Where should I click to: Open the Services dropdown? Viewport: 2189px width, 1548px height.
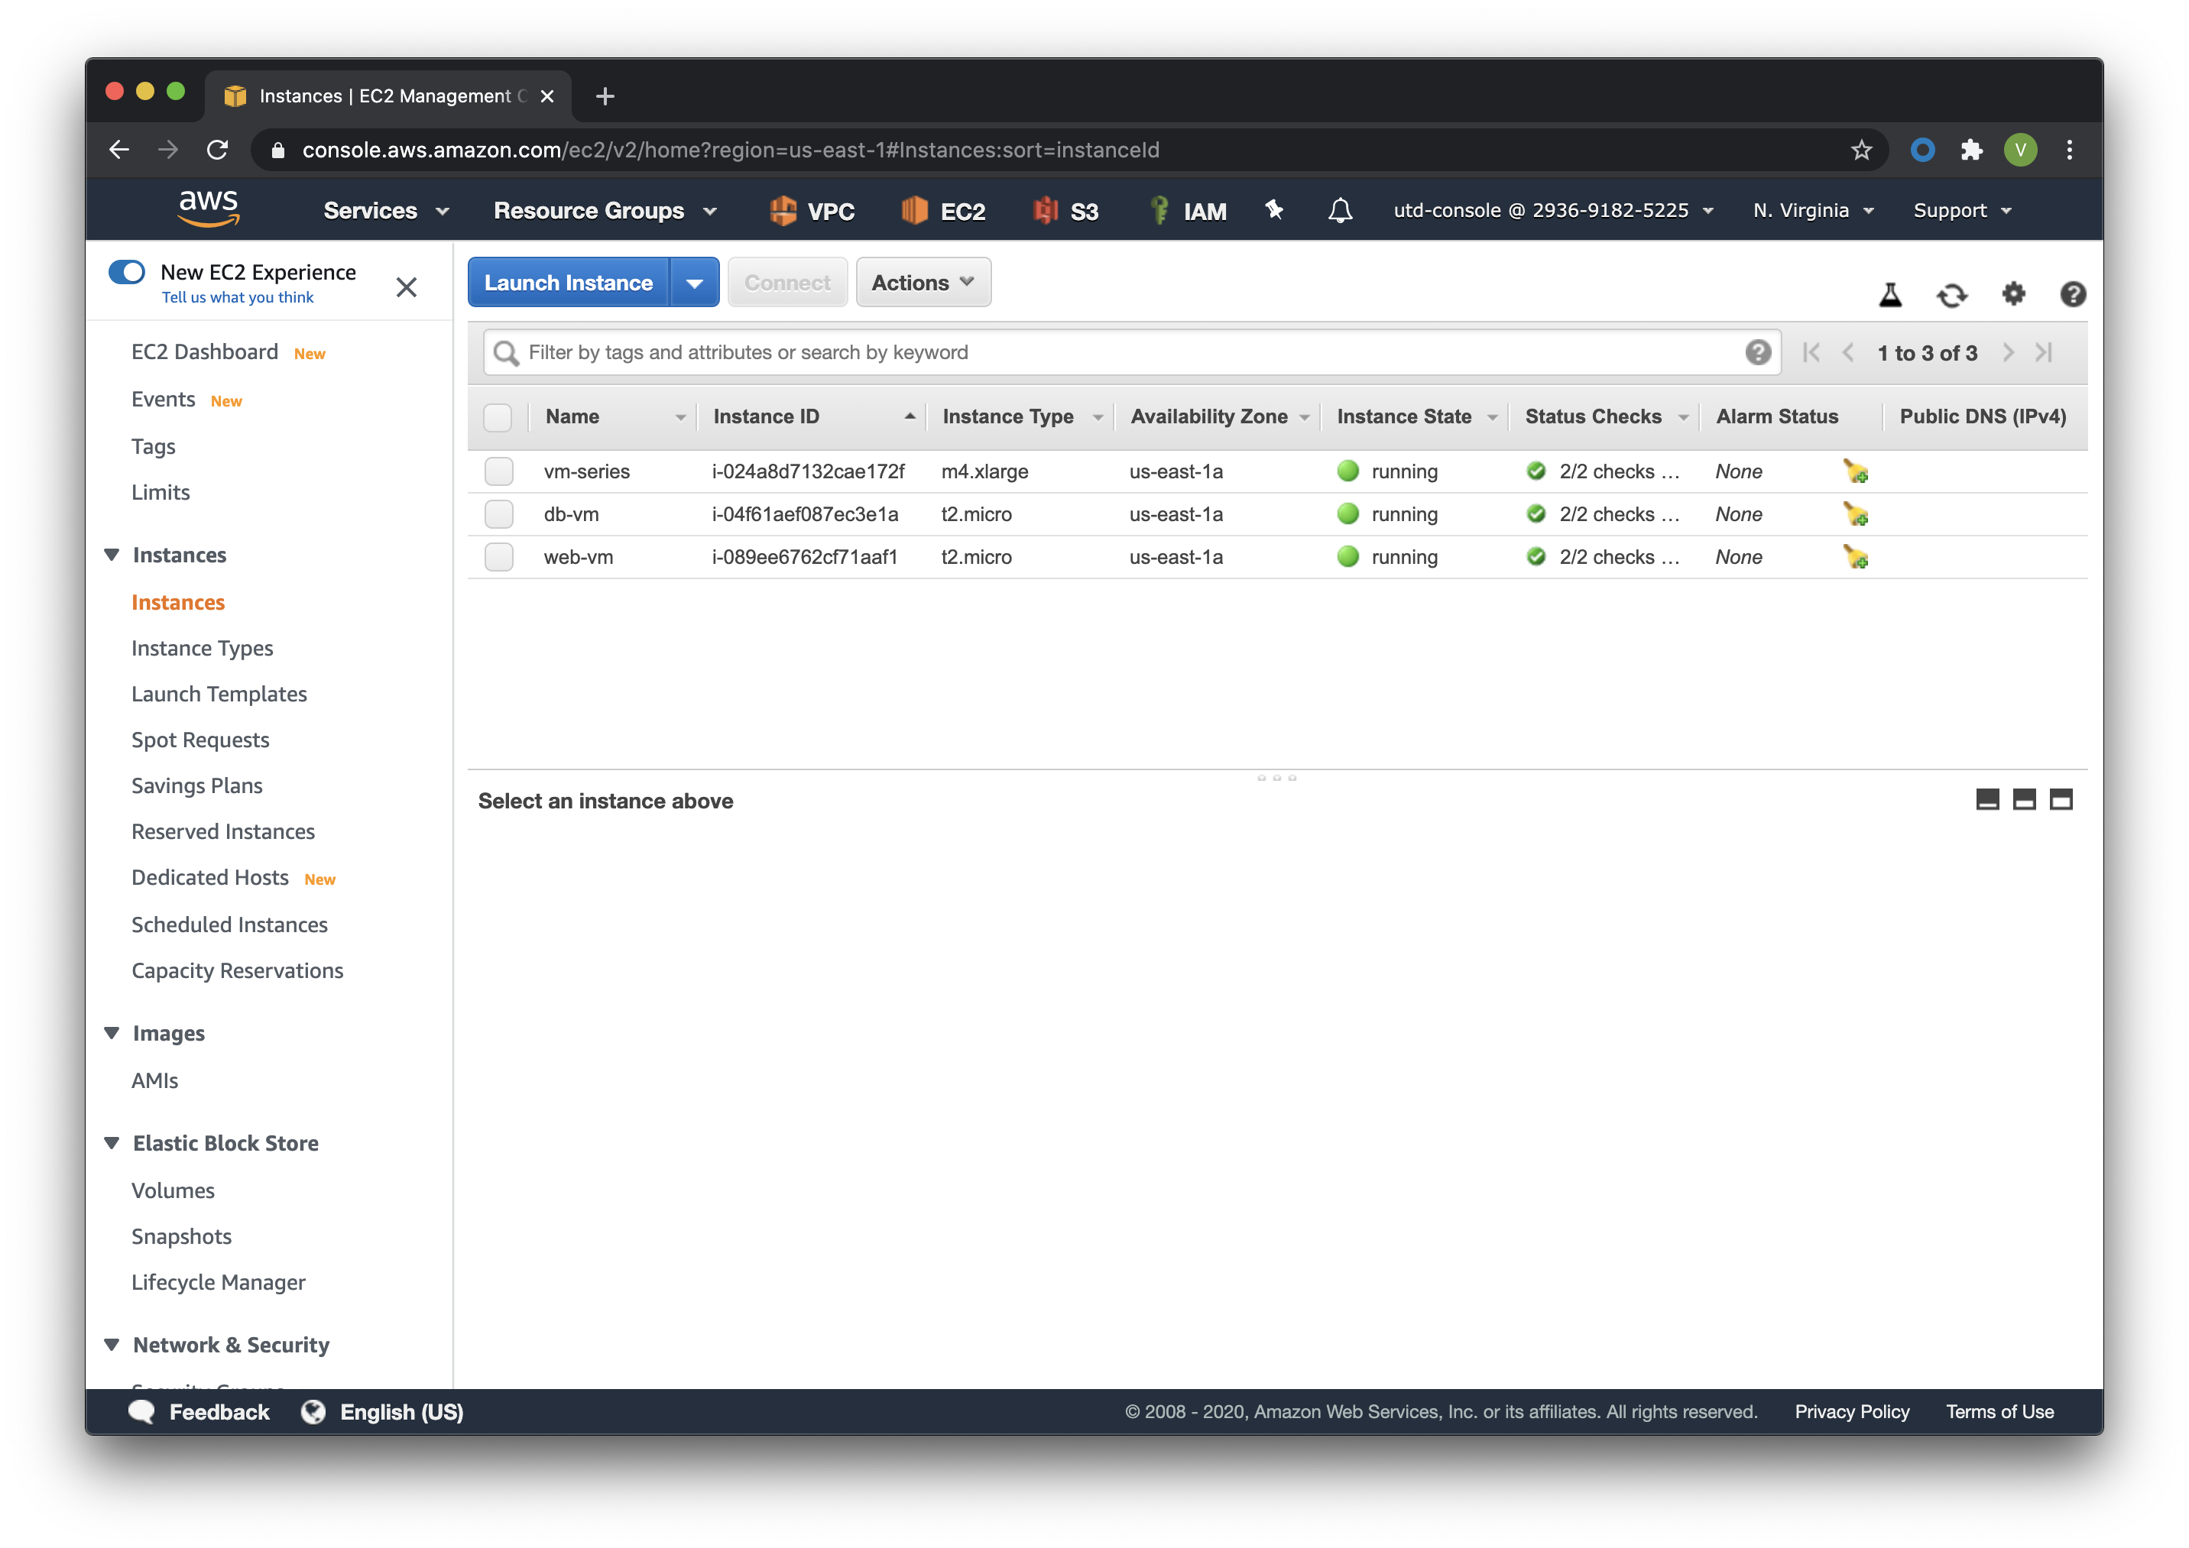[x=386, y=211]
